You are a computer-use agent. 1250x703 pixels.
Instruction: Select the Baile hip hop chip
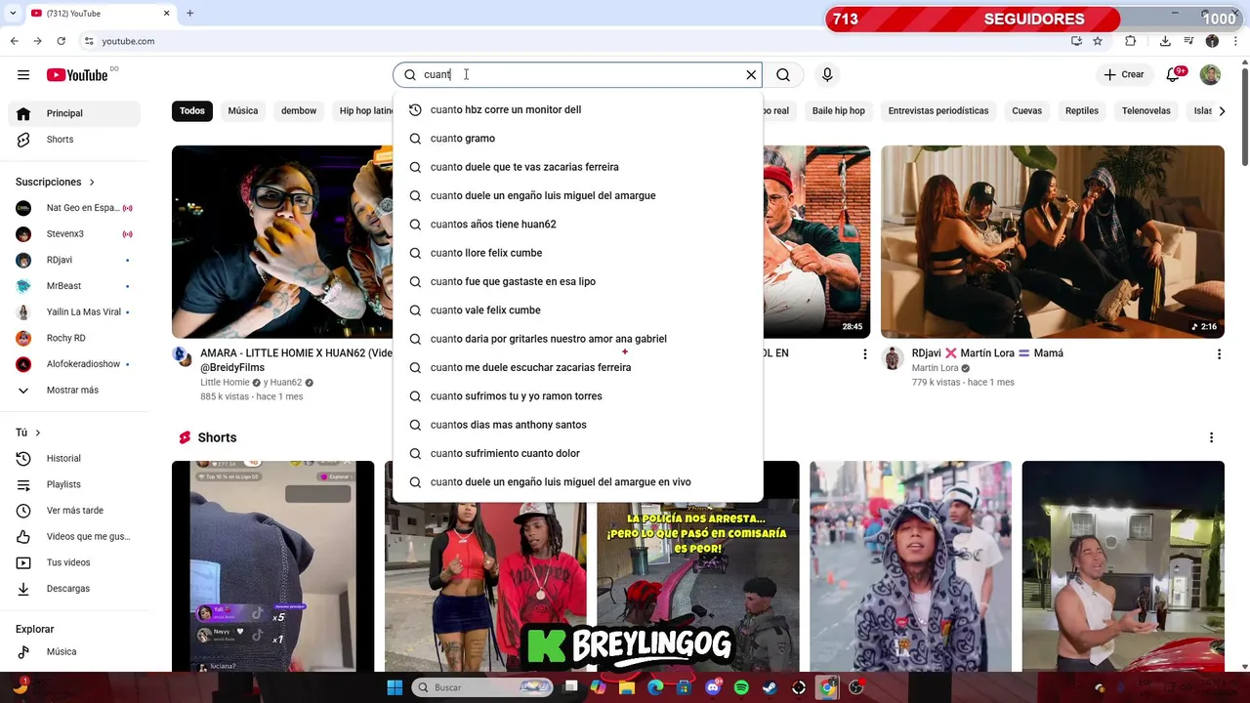(x=839, y=110)
